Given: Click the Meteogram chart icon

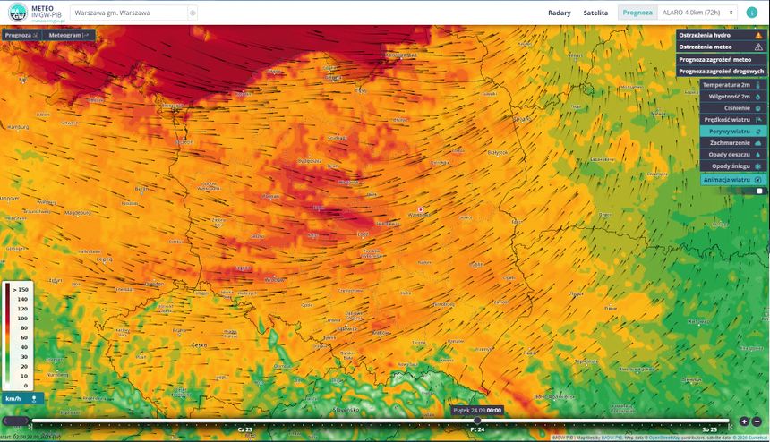Looking at the screenshot, I should point(87,35).
